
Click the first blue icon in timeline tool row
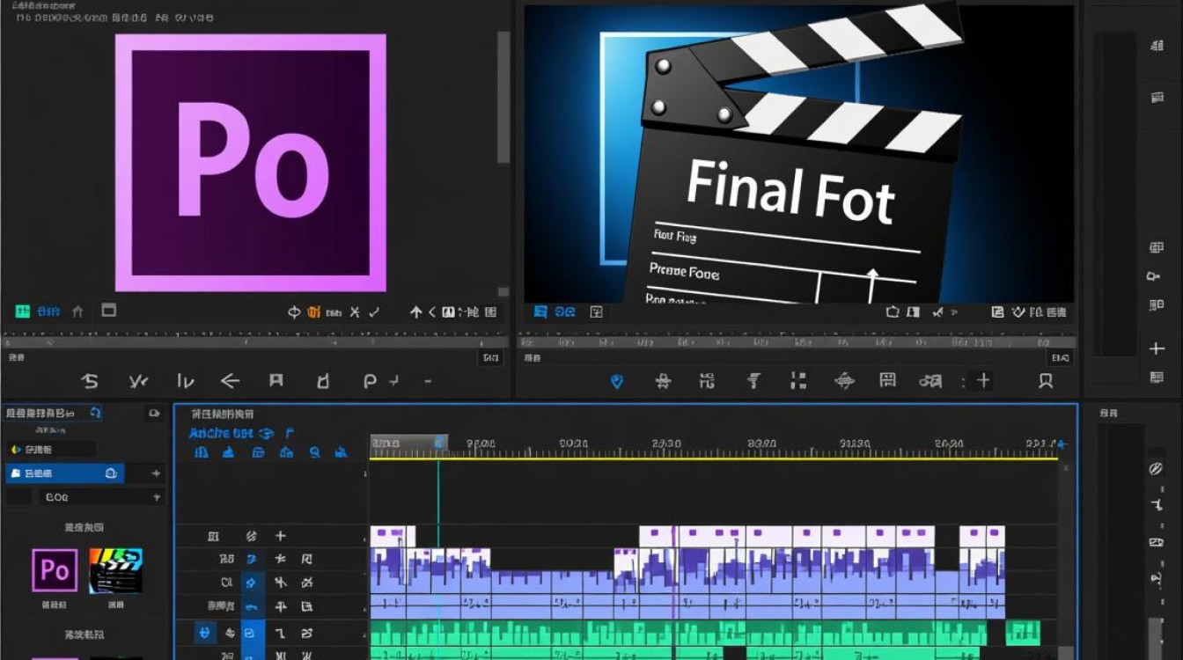click(202, 452)
